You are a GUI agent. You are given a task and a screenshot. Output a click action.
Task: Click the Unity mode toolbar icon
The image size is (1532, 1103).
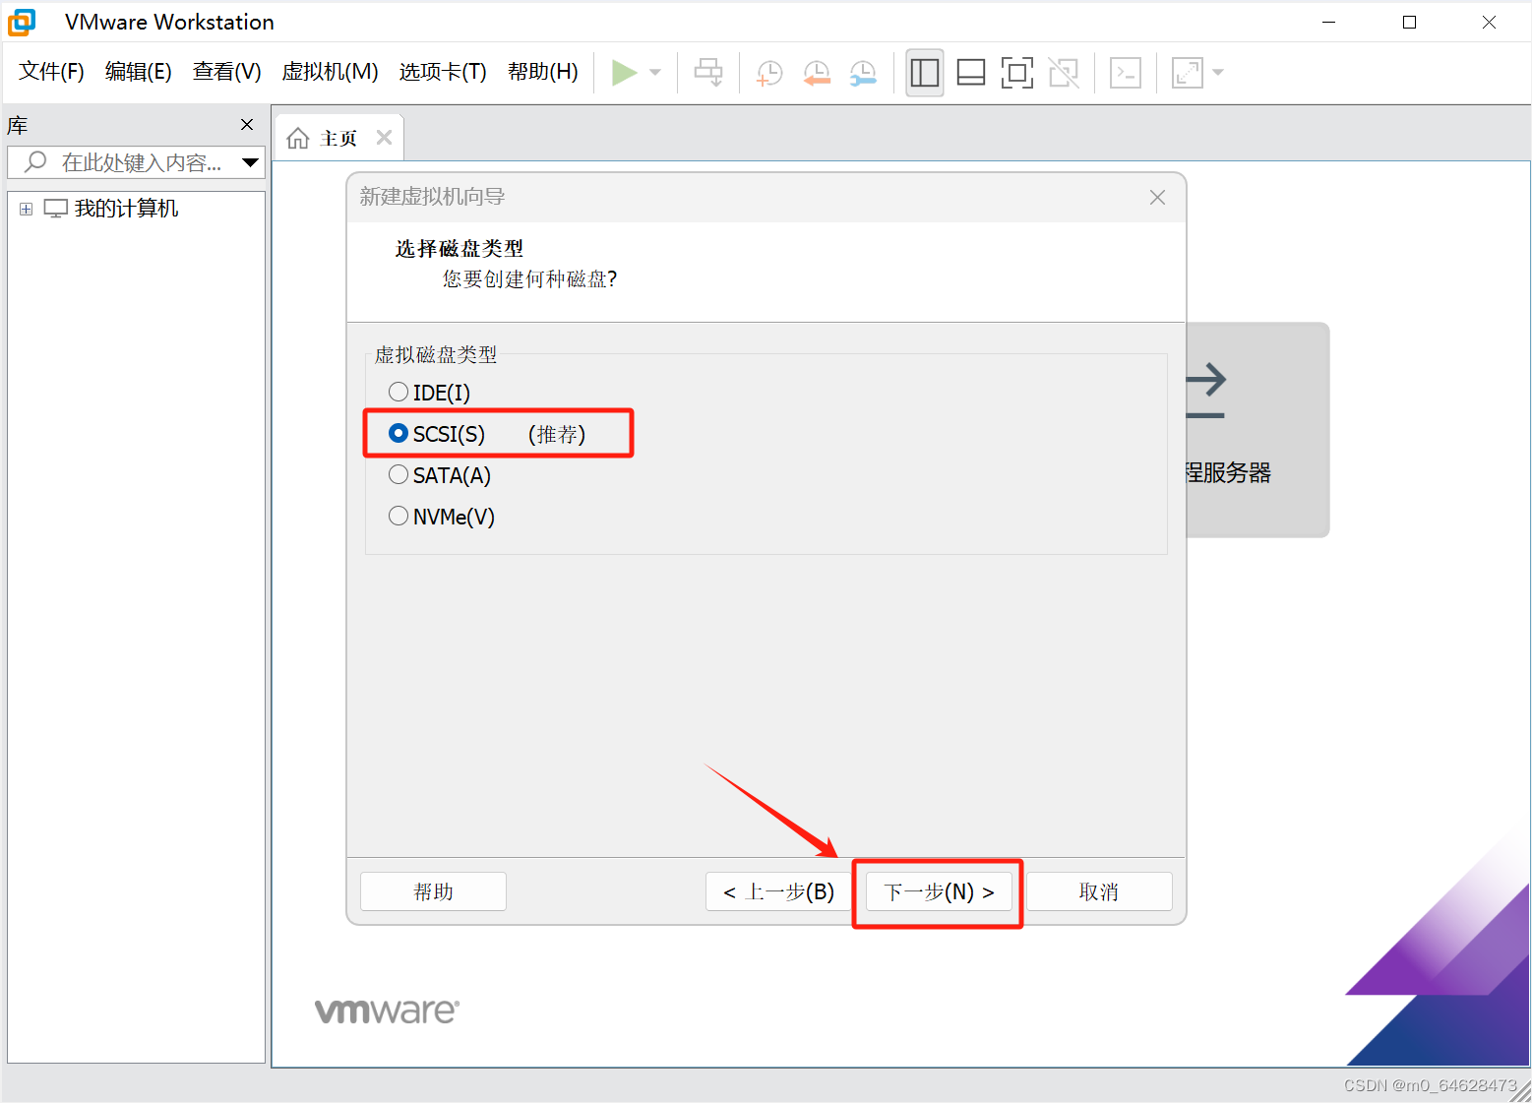coord(1064,72)
